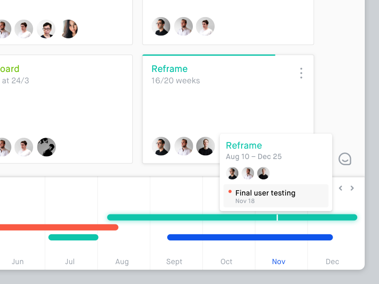Image resolution: width=379 pixels, height=284 pixels.
Task: Select the Nov month label
Action: 279,262
